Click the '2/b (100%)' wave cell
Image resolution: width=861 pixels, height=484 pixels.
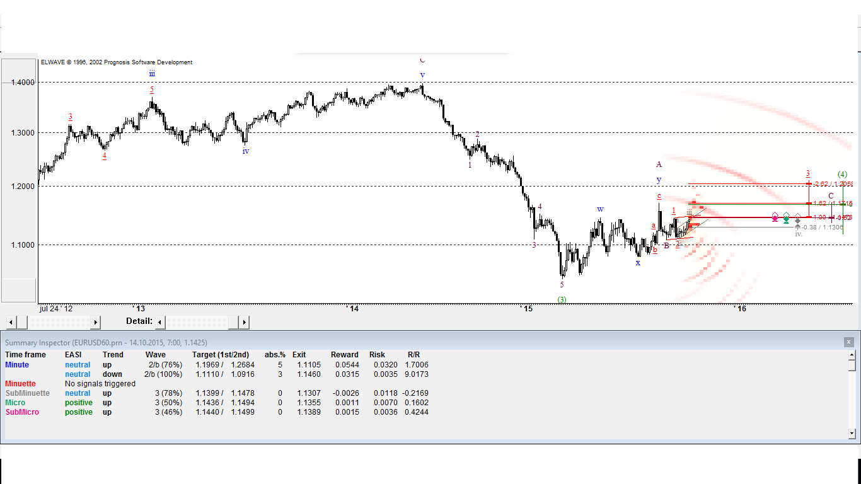(x=163, y=374)
